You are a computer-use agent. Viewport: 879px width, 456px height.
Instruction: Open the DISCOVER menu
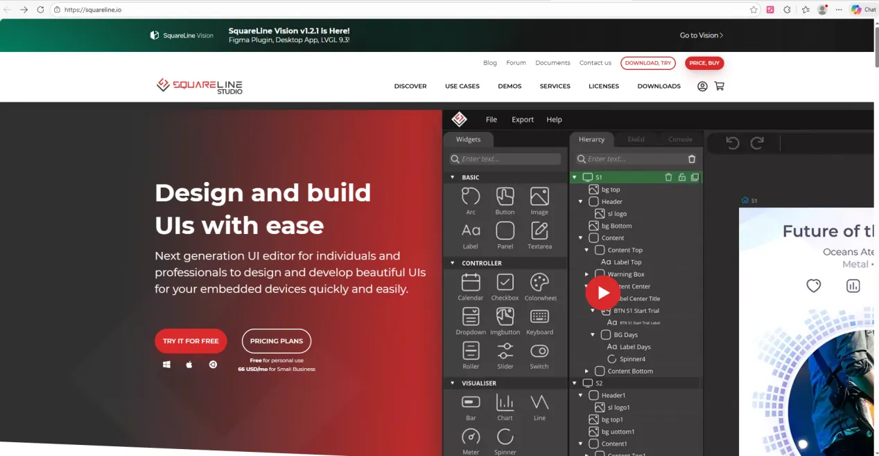point(410,86)
